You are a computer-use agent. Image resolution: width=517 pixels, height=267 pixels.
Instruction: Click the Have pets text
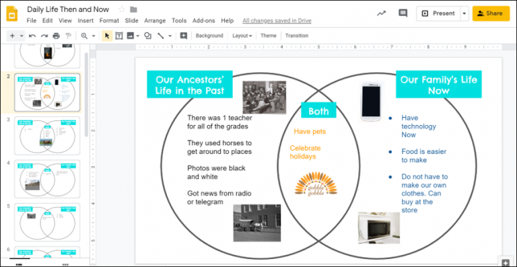coord(310,131)
